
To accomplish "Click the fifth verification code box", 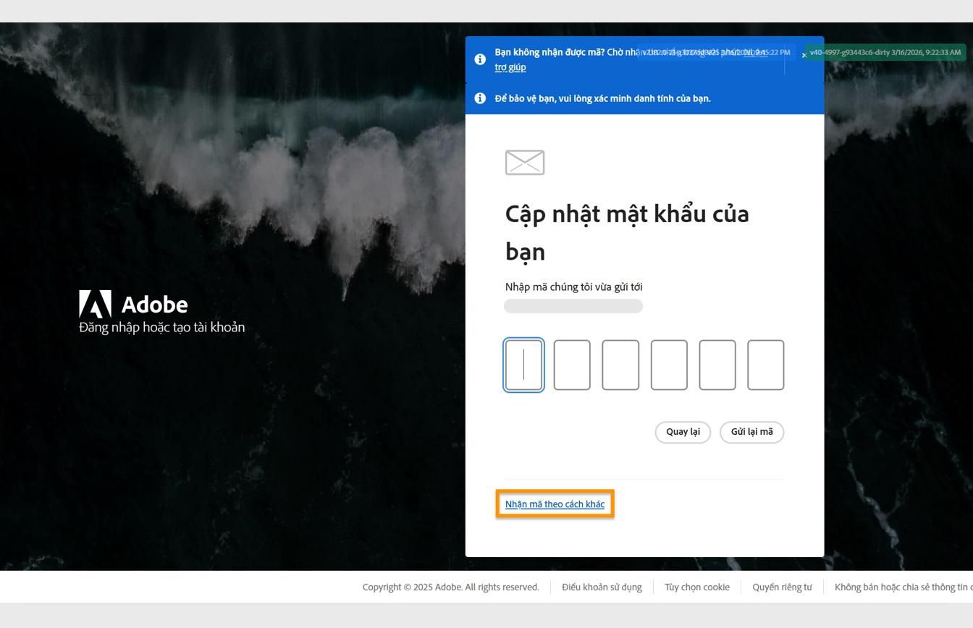I will 717,365.
